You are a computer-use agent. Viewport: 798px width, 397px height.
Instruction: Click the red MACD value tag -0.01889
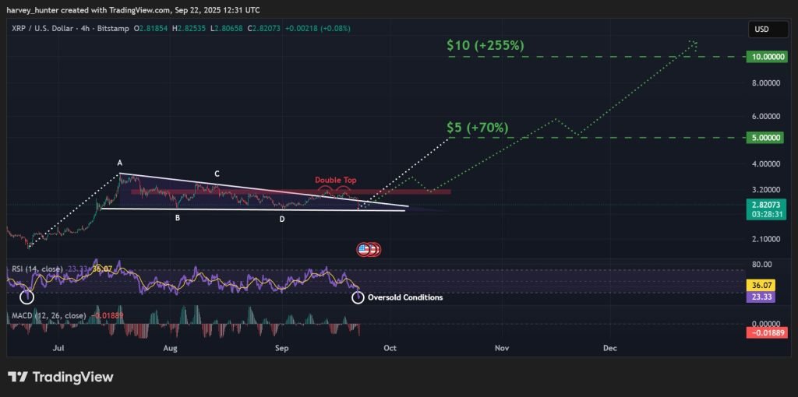(x=764, y=333)
